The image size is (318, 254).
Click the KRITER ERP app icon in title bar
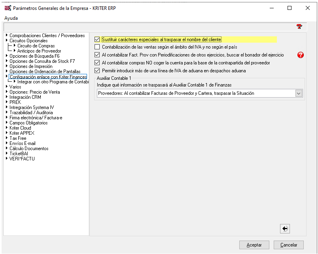point(8,8)
